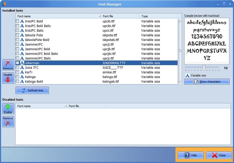The height and width of the screenshot is (163, 234).
Task: Click the file name upcjbi.ttf
Action: coord(109,54)
